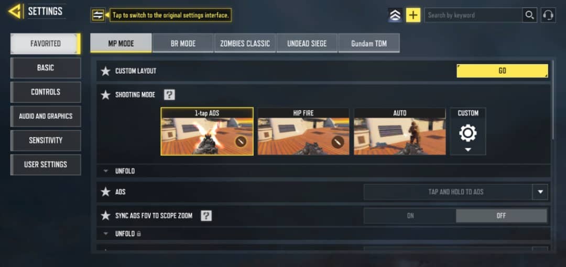Open the Shooting Mode help question mark
566x267 pixels.
click(169, 95)
